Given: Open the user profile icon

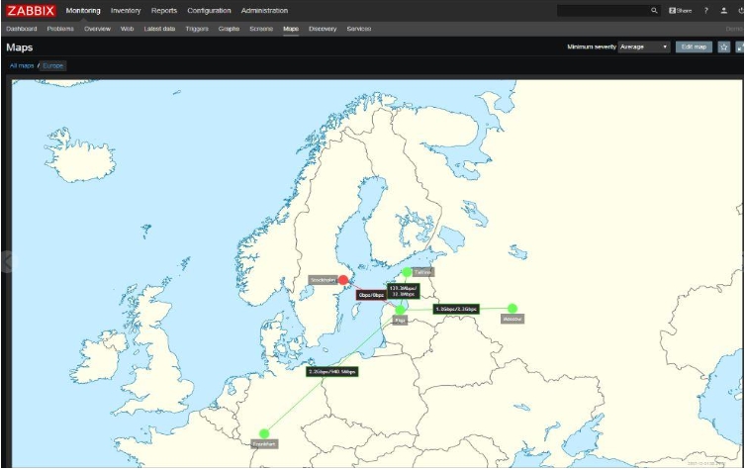Looking at the screenshot, I should (x=723, y=10).
